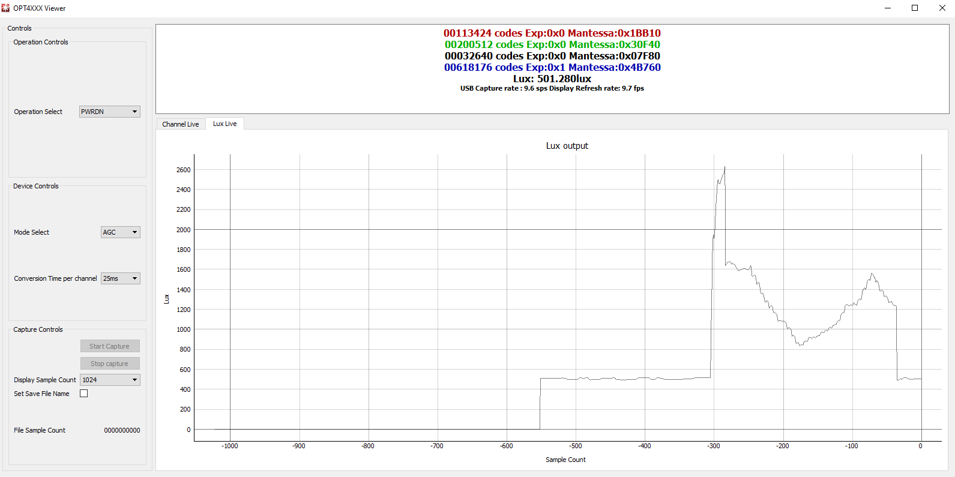This screenshot has height=477, width=955.
Task: Expand Display Sample Count 1024 combo box
Action: click(x=110, y=380)
